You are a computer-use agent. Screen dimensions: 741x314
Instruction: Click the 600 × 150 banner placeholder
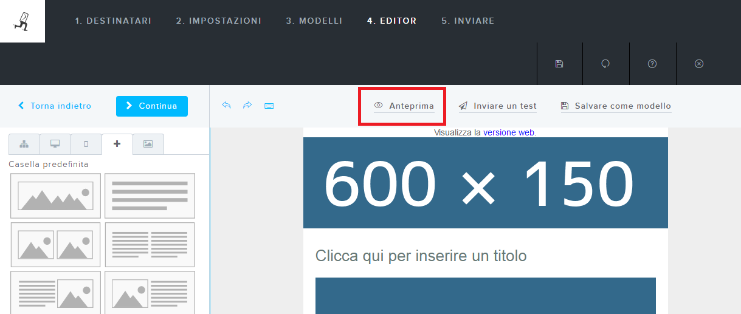[486, 183]
